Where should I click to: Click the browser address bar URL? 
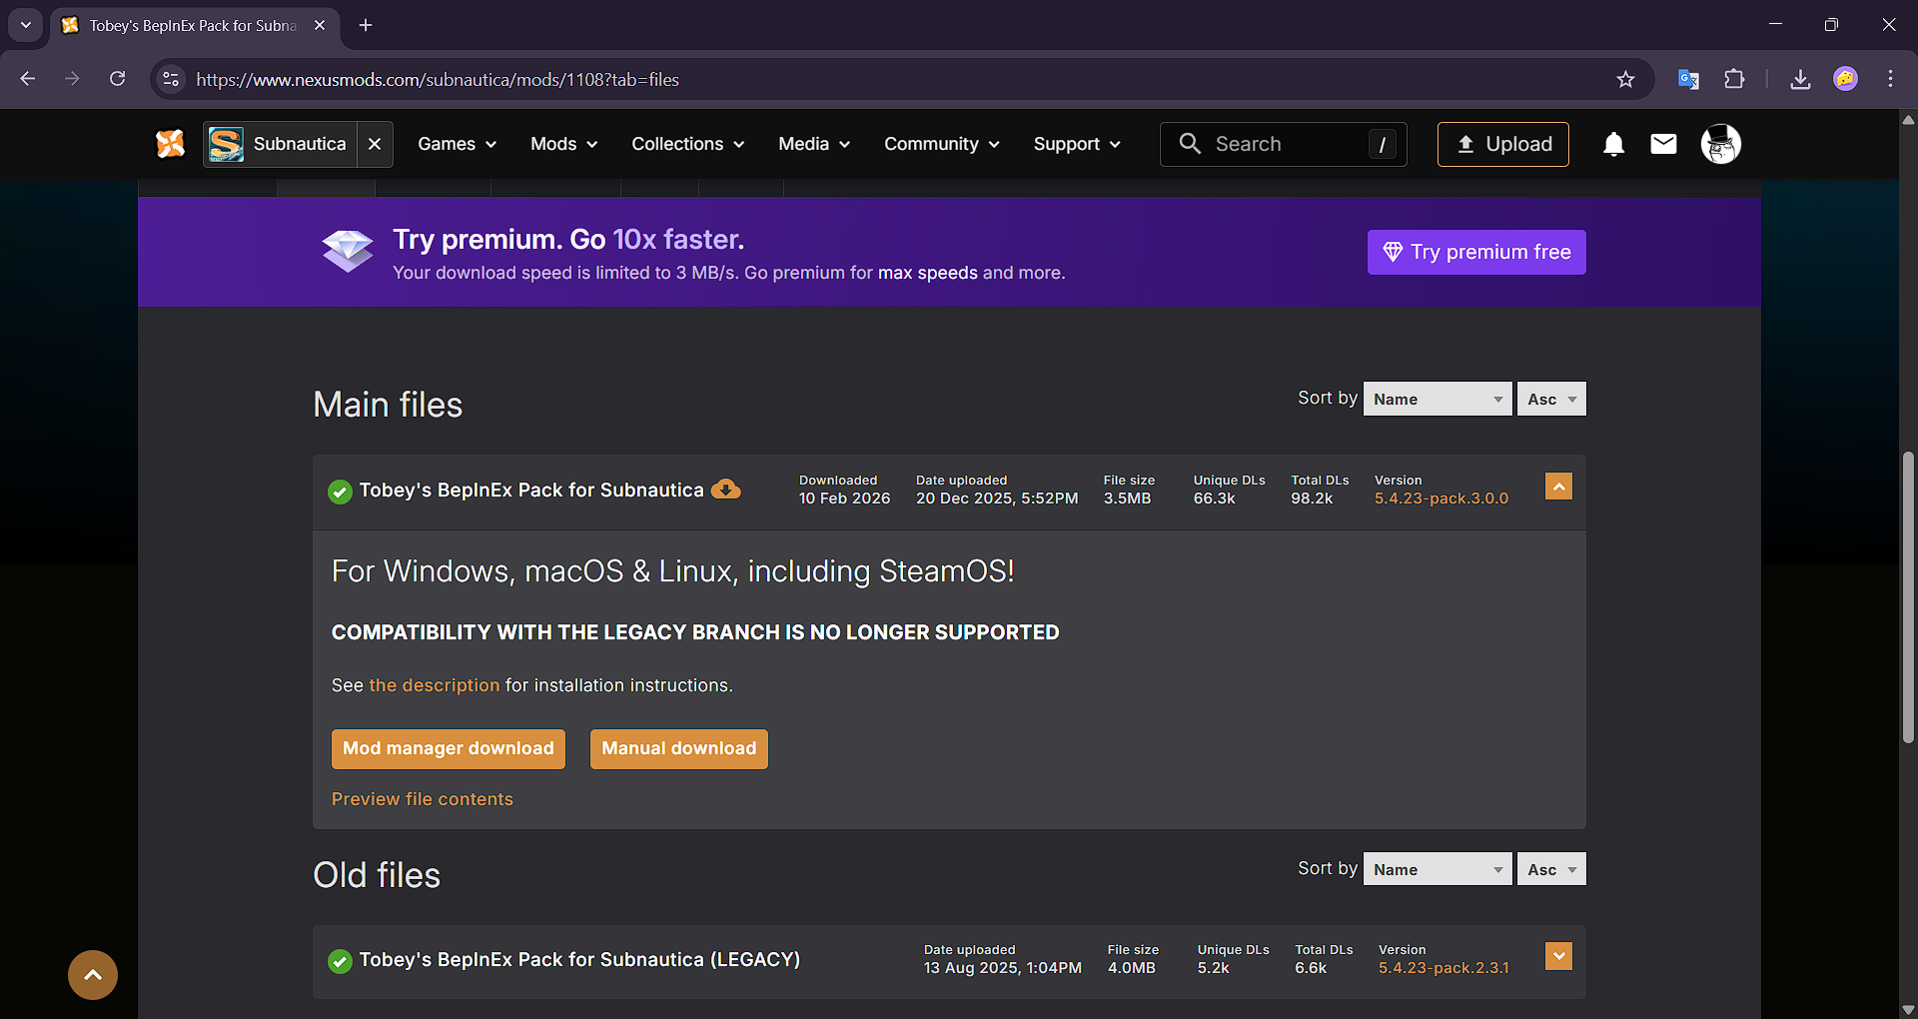coord(438,79)
